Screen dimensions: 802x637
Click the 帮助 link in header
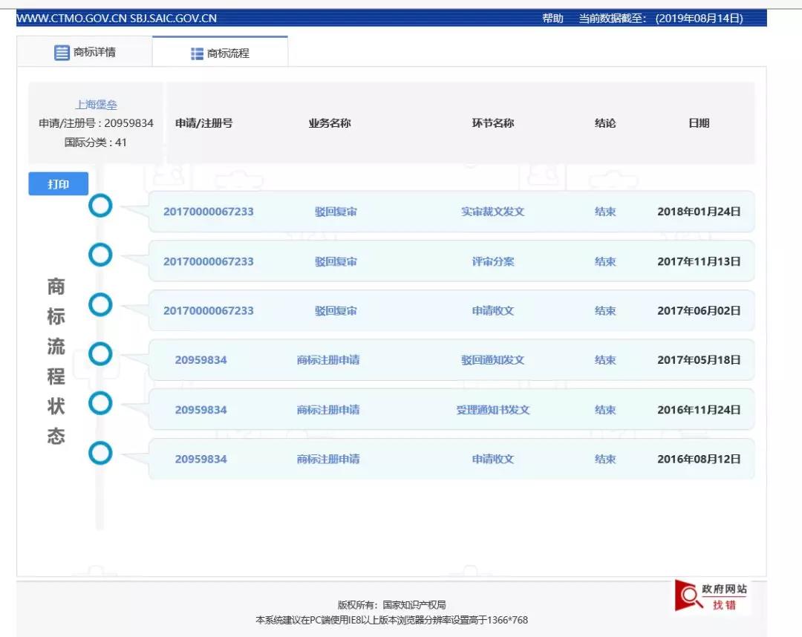552,19
